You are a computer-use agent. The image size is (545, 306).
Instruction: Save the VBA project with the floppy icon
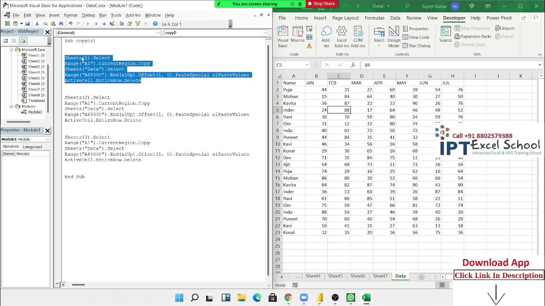pos(27,24)
